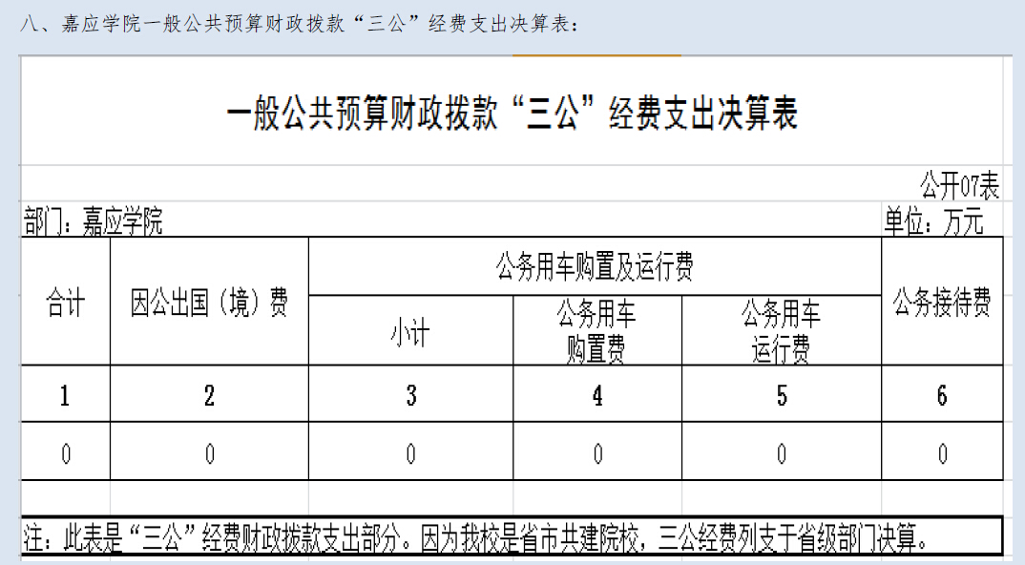Click column number 1 cell
This screenshot has height=565, width=1025.
tap(65, 393)
